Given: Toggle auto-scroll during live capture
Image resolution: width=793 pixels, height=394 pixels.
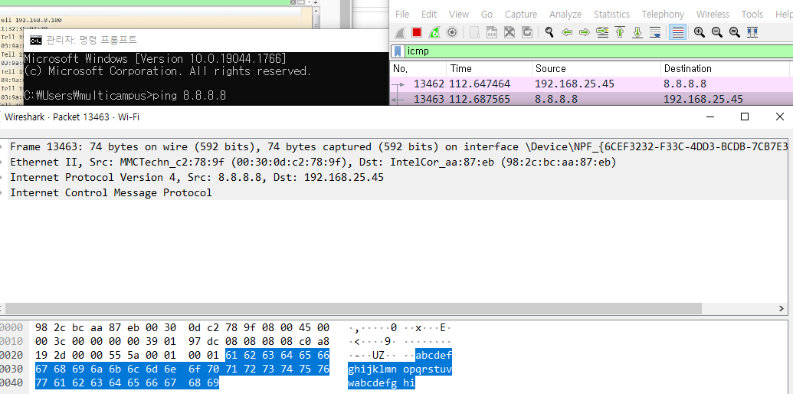Looking at the screenshot, I should pos(655,32).
